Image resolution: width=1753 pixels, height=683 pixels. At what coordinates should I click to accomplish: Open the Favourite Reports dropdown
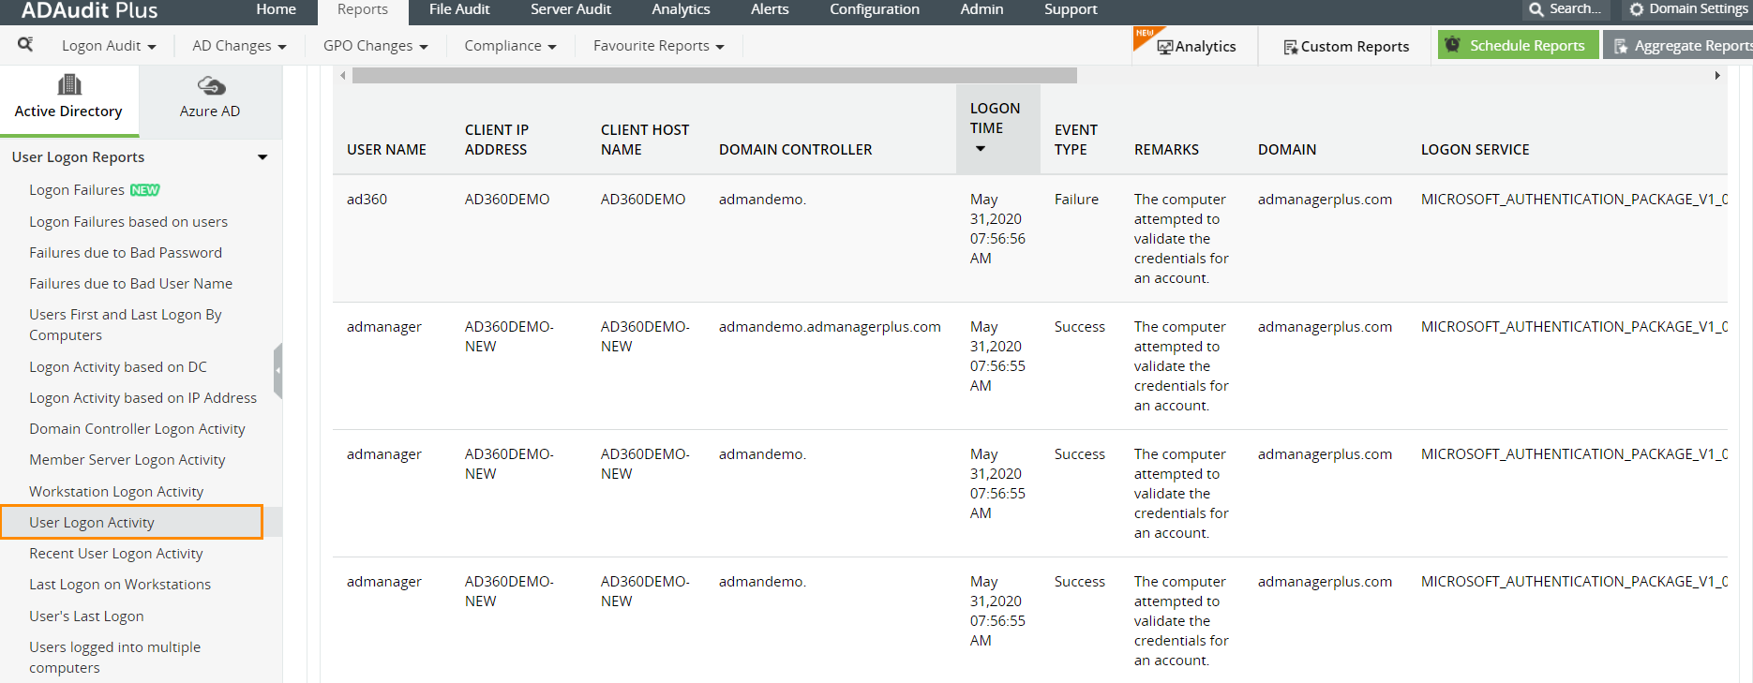pos(658,46)
